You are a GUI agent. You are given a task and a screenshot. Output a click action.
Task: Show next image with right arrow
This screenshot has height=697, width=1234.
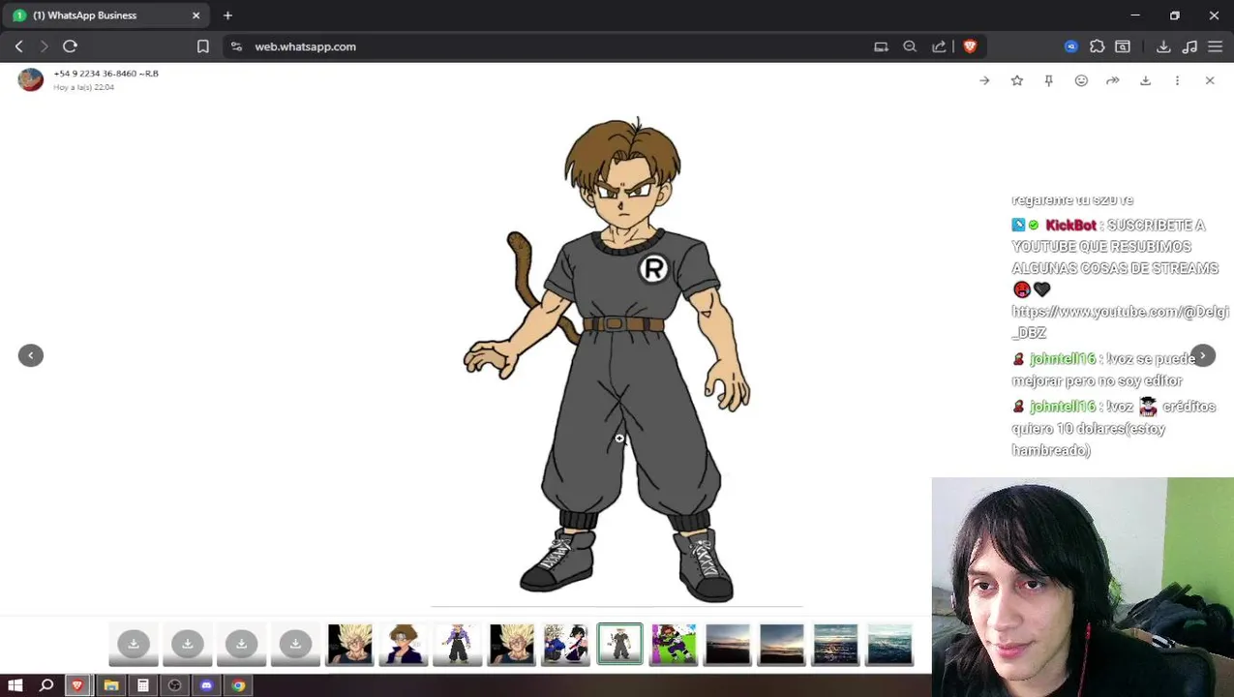coord(1203,355)
